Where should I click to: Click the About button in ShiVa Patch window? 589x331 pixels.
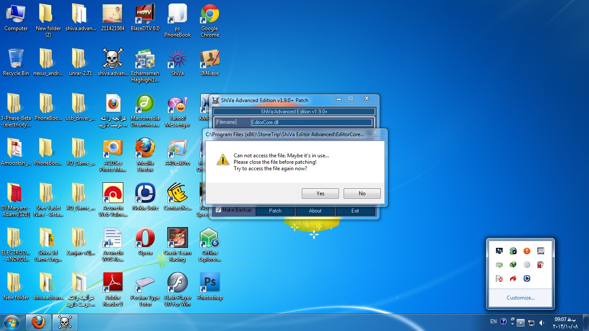315,211
